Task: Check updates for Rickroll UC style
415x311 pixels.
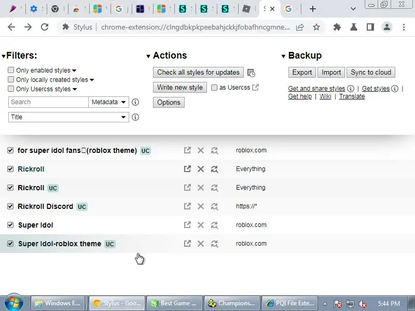Action: pyautogui.click(x=214, y=188)
